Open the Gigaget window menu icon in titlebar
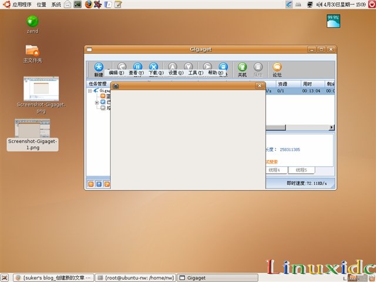This screenshot has width=376, height=282. coord(89,49)
